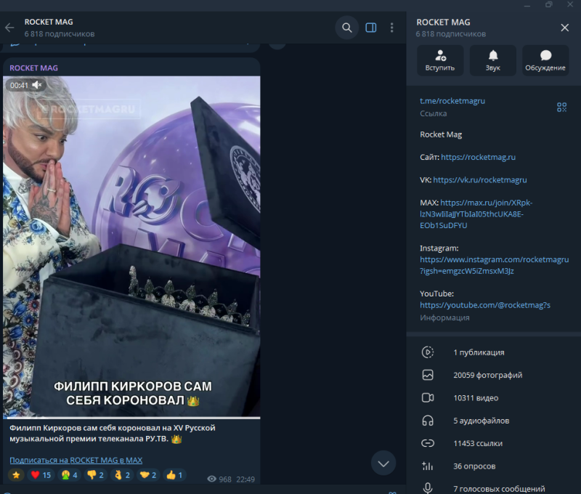Click the thumbs-up reaction
The width and height of the screenshot is (581, 494).
pos(174,475)
